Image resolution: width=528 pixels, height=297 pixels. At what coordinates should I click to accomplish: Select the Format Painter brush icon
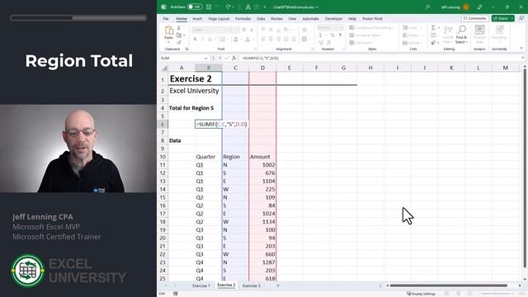click(x=179, y=42)
